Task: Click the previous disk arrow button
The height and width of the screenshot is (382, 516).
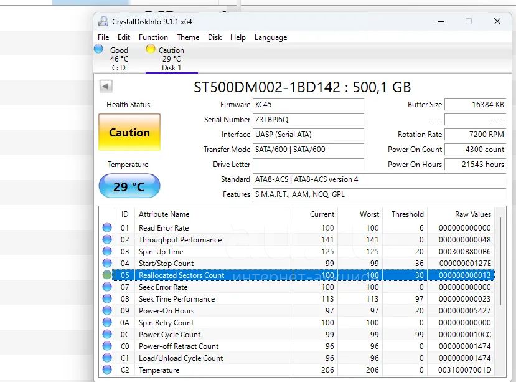Action: click(x=106, y=87)
